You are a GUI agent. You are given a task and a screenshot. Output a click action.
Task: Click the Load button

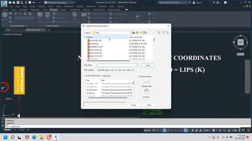148,65
